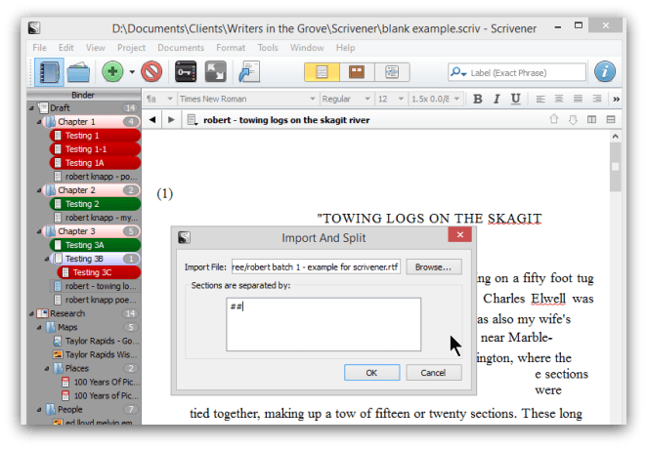The image size is (647, 449).
Task: Open the Window menu
Action: pyautogui.click(x=307, y=48)
